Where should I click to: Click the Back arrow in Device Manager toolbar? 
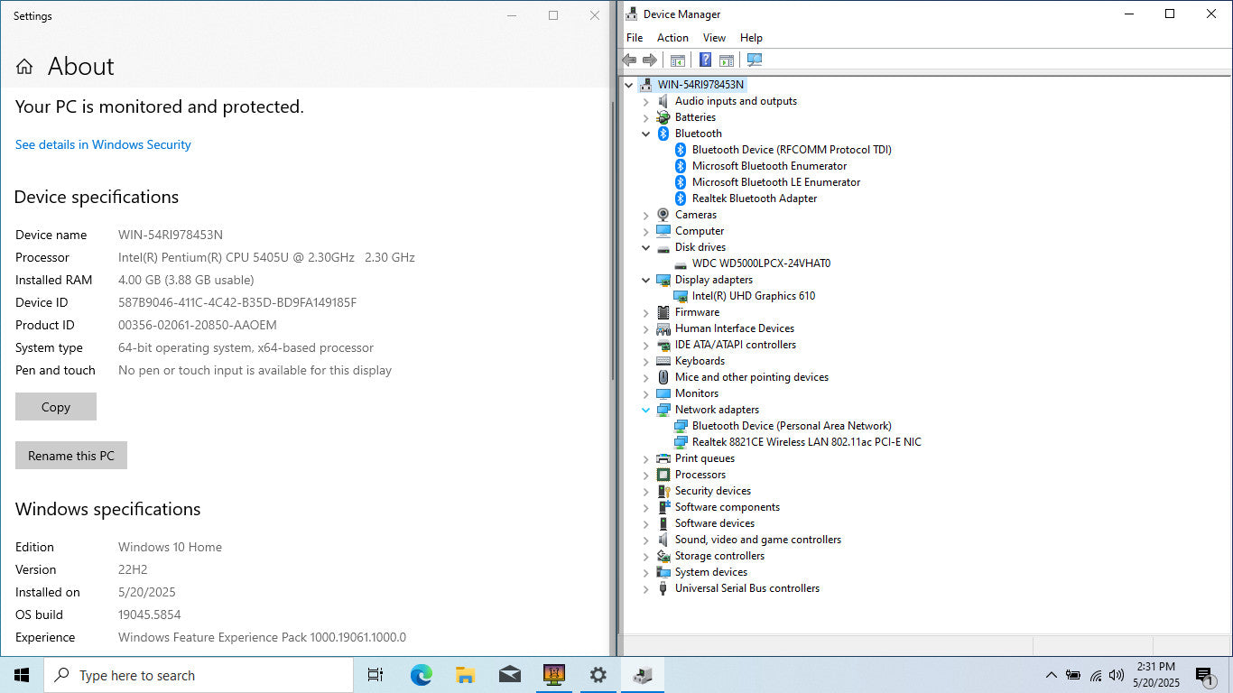tap(629, 60)
